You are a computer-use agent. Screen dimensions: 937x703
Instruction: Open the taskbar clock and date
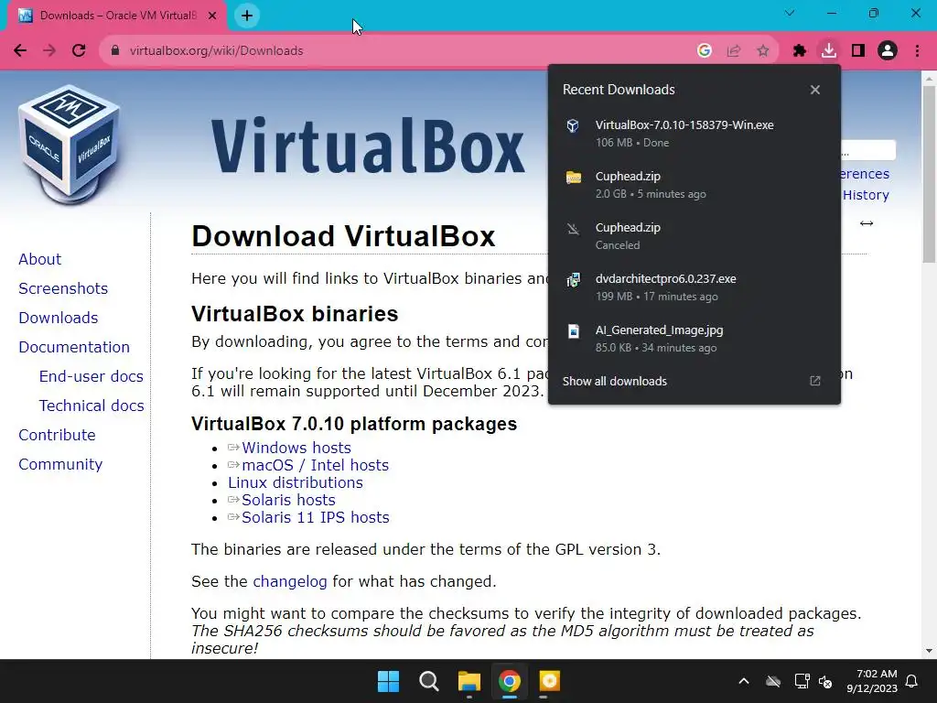click(872, 681)
